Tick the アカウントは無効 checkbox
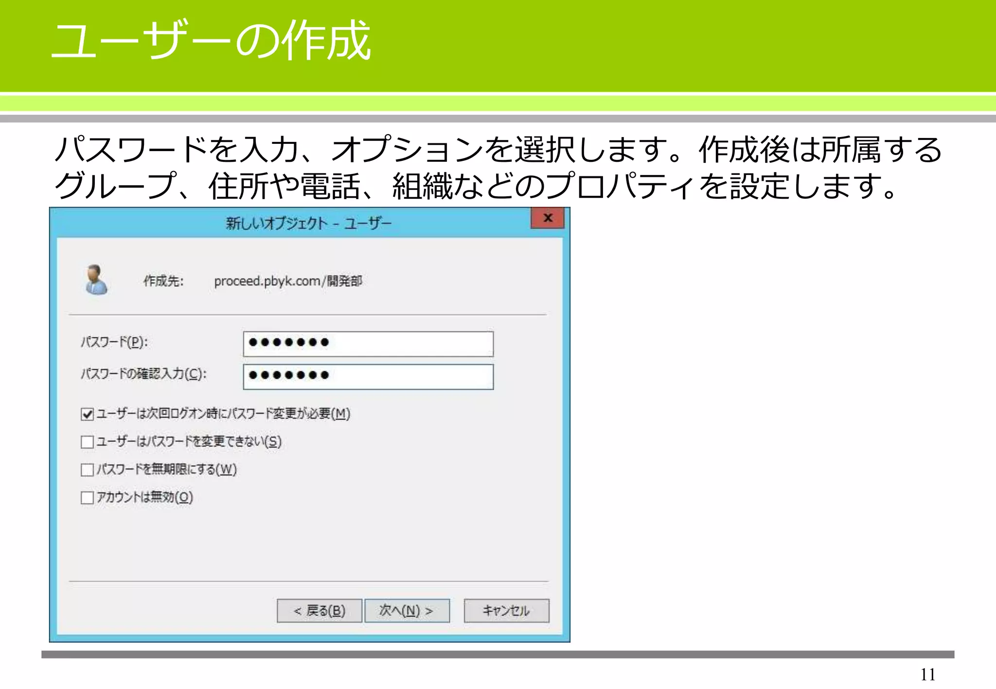Image resolution: width=996 pixels, height=689 pixels. coord(88,498)
